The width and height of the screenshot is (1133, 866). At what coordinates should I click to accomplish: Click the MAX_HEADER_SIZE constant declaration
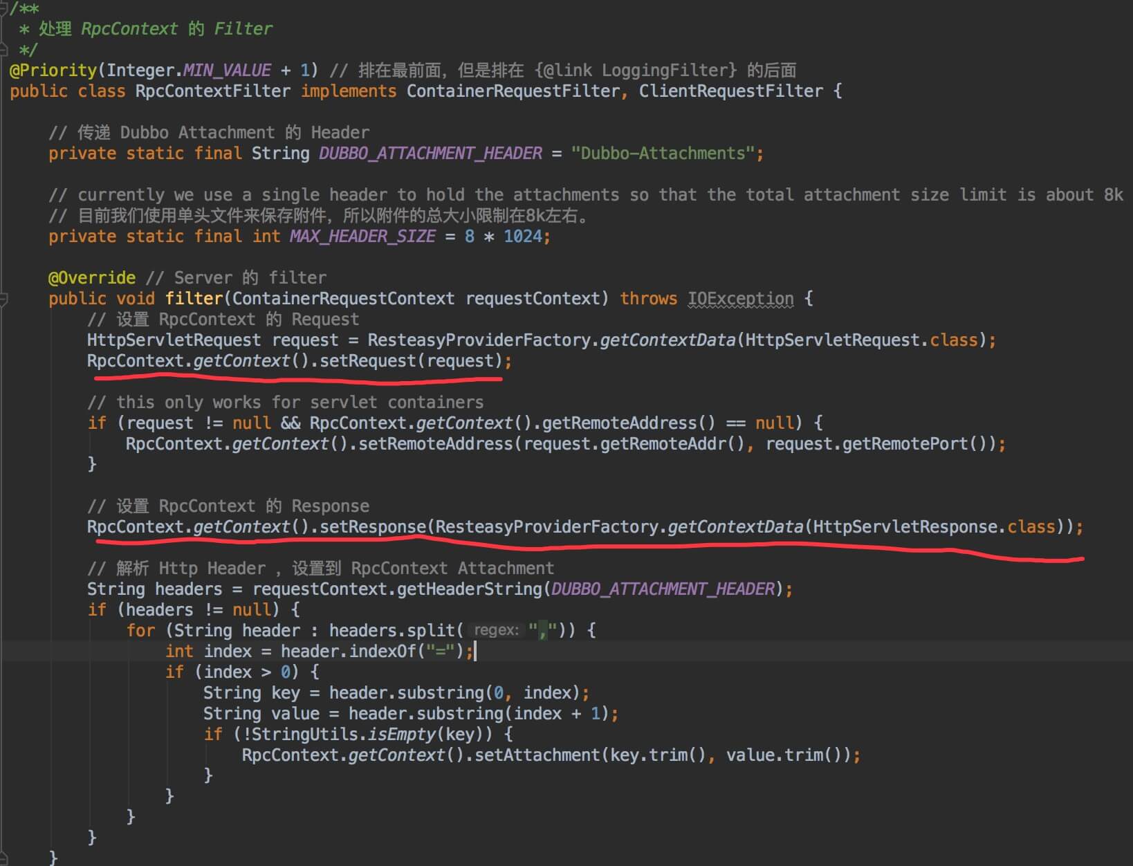coord(362,237)
